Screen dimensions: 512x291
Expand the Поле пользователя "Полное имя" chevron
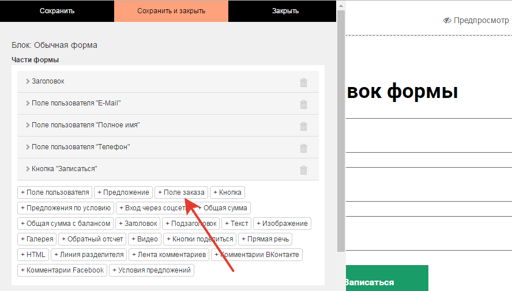click(x=28, y=125)
